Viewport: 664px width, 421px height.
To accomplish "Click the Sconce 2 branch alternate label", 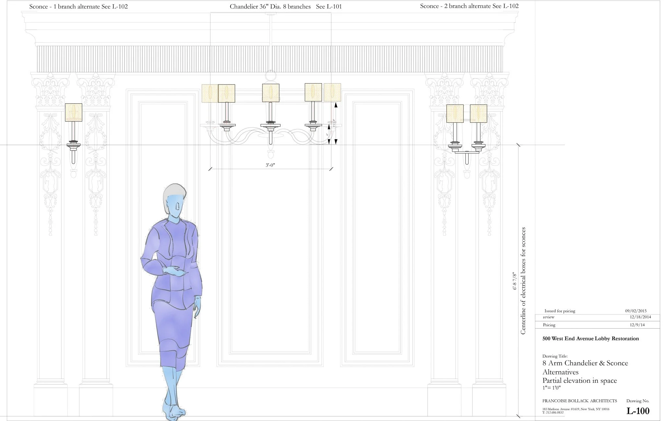I will tap(469, 6).
